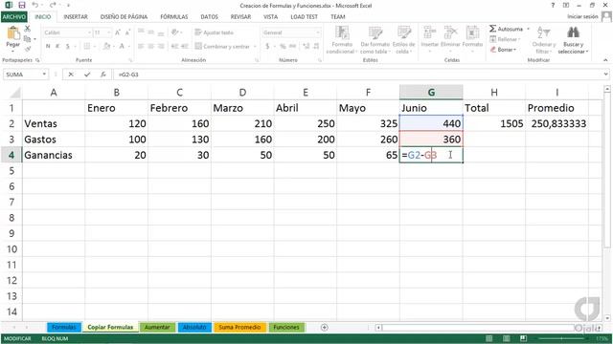The image size is (613, 344).
Task: Open the Name Box dropdown showing SUMA
Action: tap(44, 75)
